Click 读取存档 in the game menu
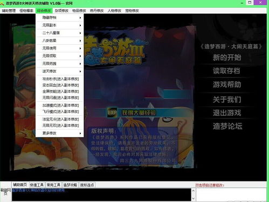This screenshot has width=269, height=202. [226, 71]
